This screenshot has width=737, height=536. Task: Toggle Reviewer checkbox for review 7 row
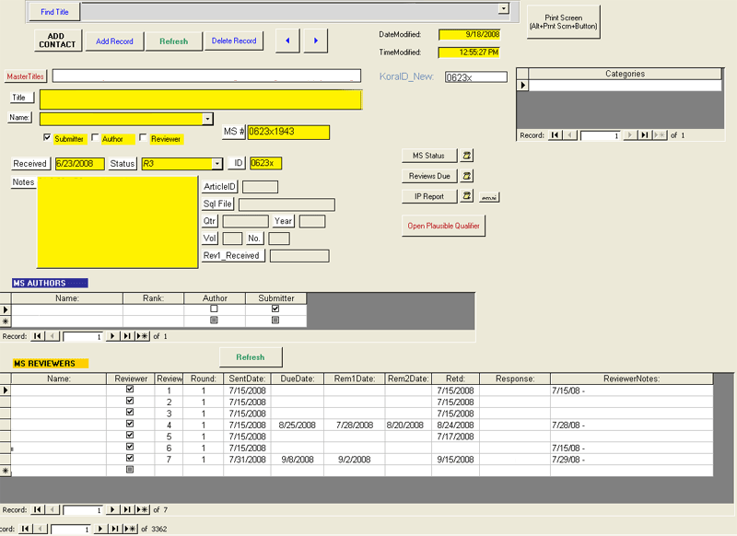[x=130, y=458]
